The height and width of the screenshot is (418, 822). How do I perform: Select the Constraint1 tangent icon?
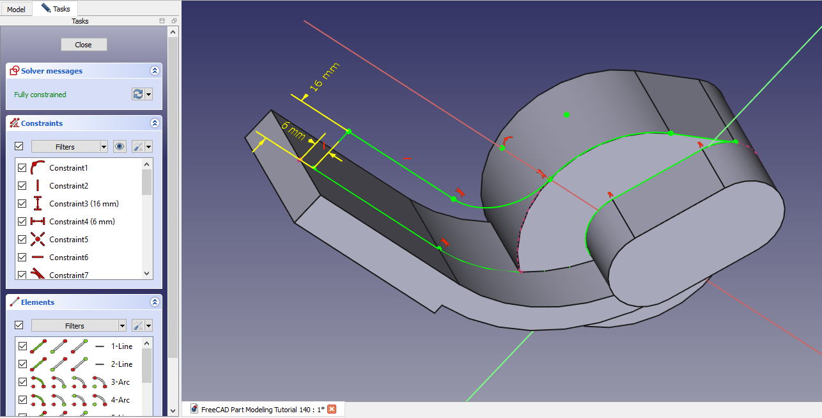(38, 167)
